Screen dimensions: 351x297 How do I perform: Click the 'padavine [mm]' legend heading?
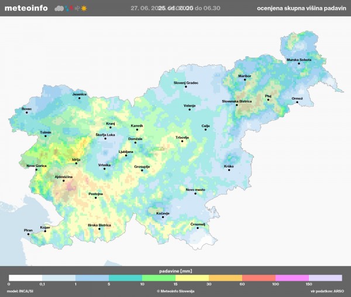coord(175,271)
